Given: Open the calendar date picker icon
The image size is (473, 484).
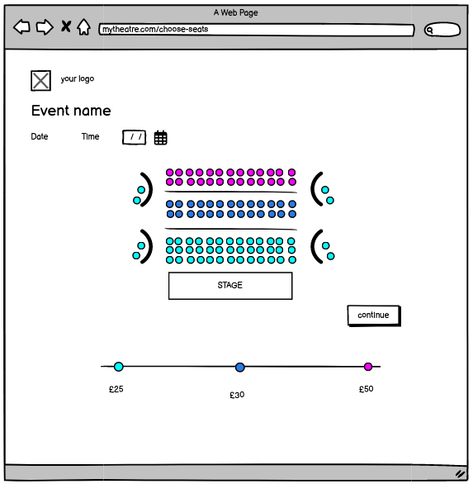Looking at the screenshot, I should pyautogui.click(x=160, y=137).
